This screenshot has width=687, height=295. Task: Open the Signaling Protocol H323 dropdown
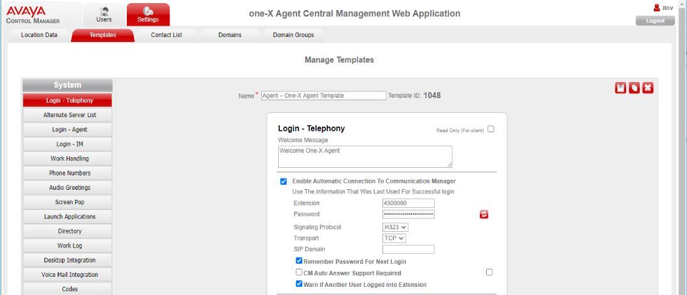coord(395,227)
